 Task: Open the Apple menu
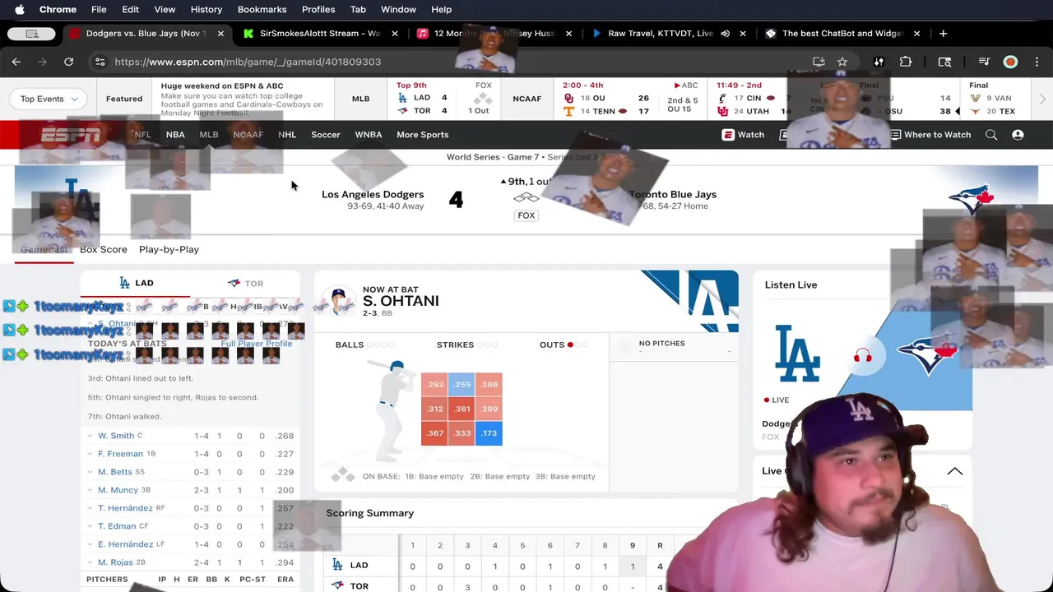[19, 10]
